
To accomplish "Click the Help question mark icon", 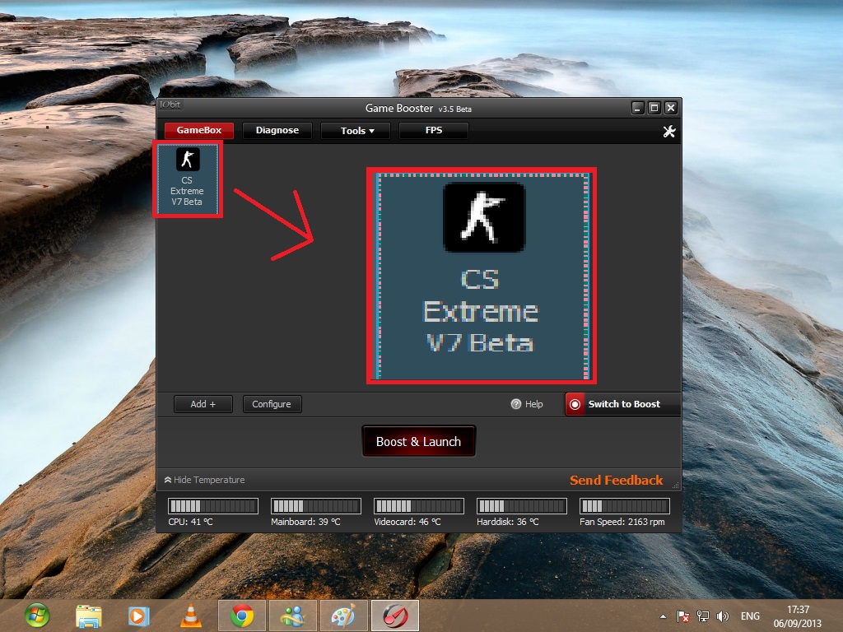I will coord(515,404).
